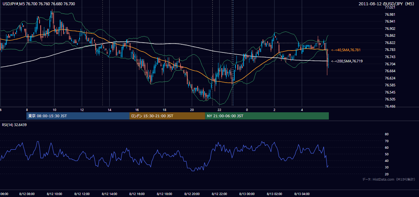Click the 76.704 price axis label
This screenshot has width=419, height=197.
pos(390,64)
